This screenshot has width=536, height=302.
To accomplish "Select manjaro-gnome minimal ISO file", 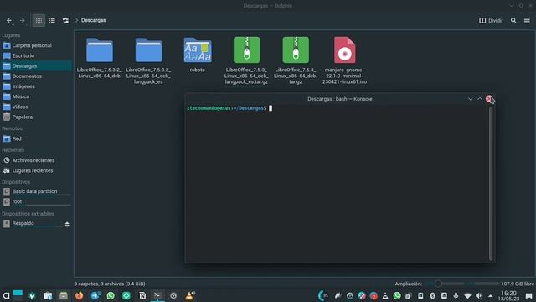I will [344, 60].
